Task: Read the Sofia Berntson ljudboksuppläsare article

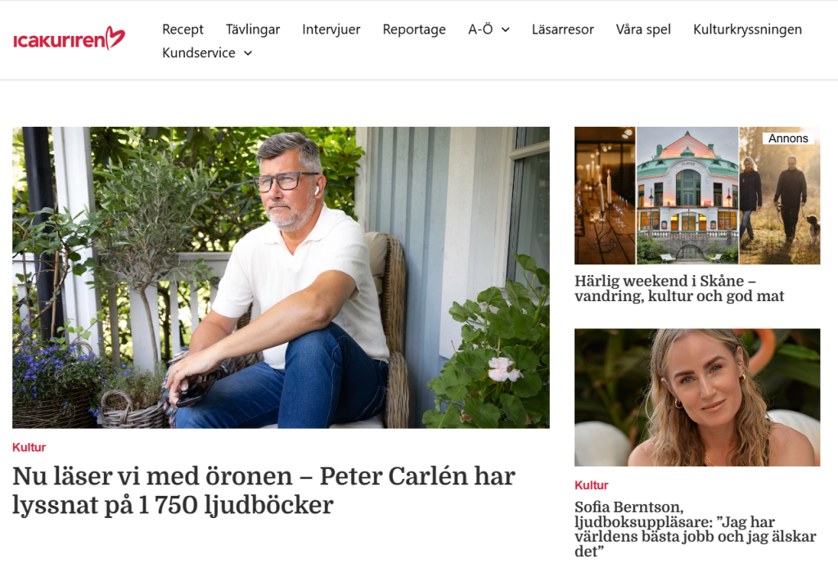Action: click(x=696, y=529)
